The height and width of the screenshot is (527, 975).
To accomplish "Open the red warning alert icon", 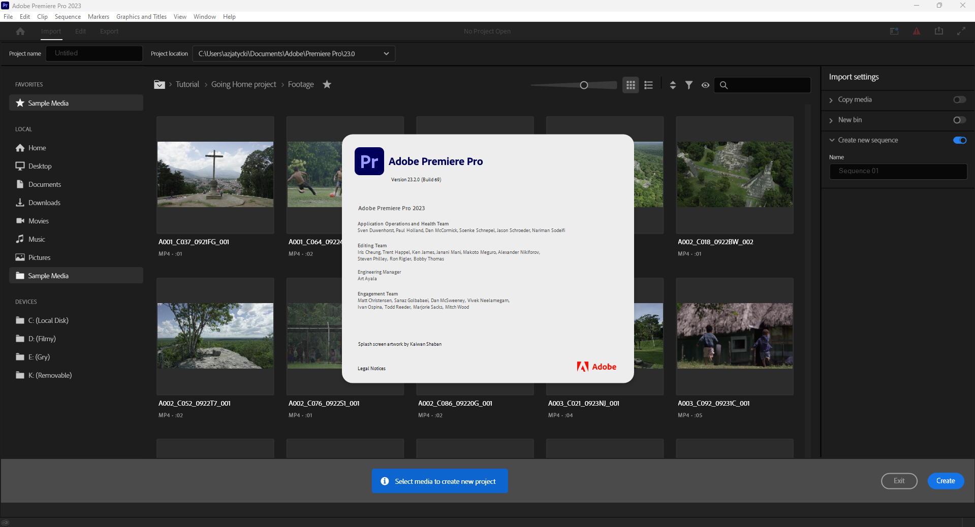I will coord(916,31).
